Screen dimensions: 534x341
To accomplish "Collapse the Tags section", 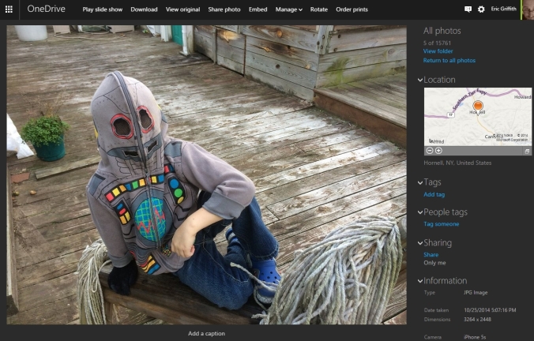I will [420, 183].
